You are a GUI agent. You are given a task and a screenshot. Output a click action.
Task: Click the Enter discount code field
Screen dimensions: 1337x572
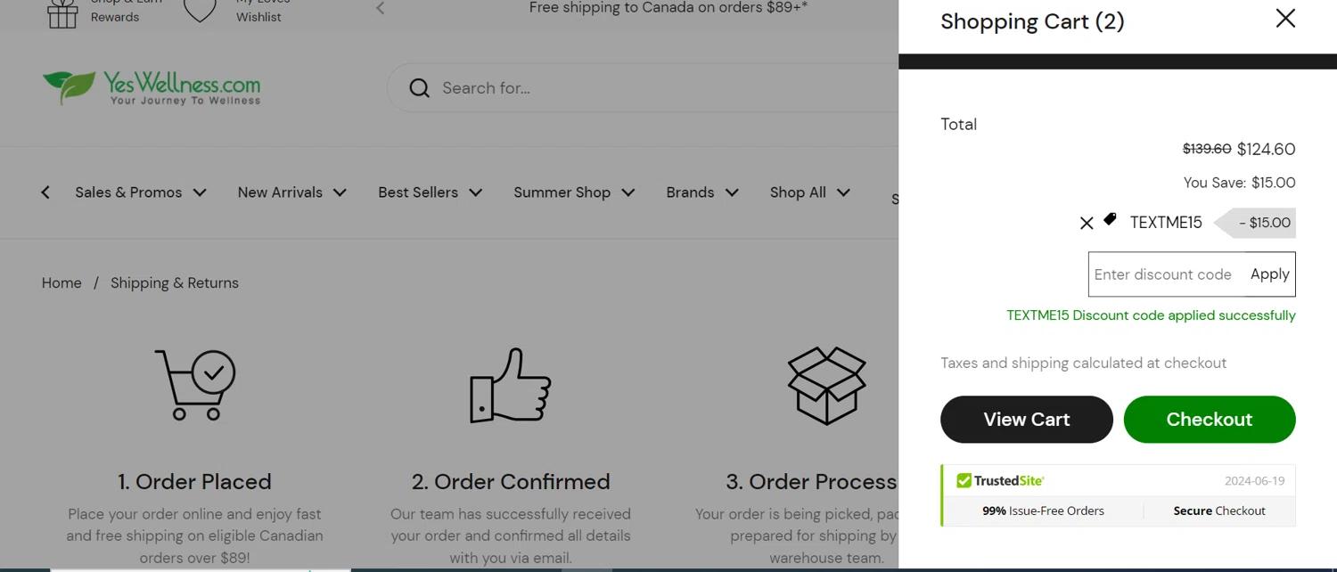(1163, 274)
